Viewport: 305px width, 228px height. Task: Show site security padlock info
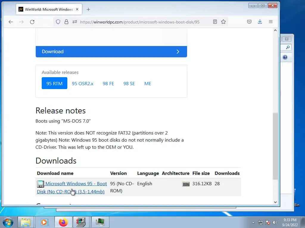click(66, 22)
